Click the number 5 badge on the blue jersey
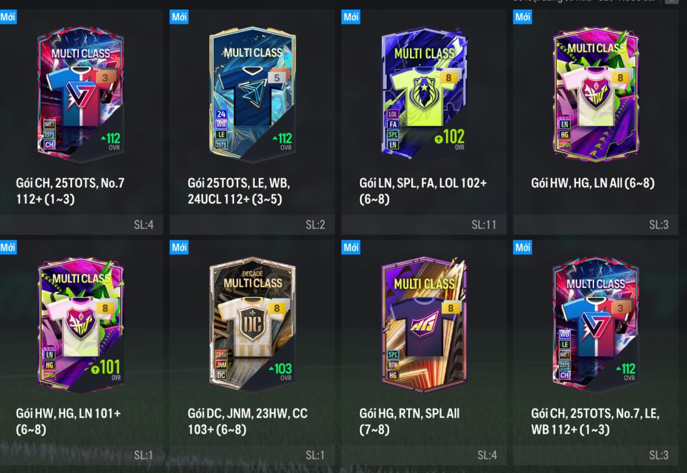Image resolution: width=687 pixels, height=473 pixels. pyautogui.click(x=276, y=78)
